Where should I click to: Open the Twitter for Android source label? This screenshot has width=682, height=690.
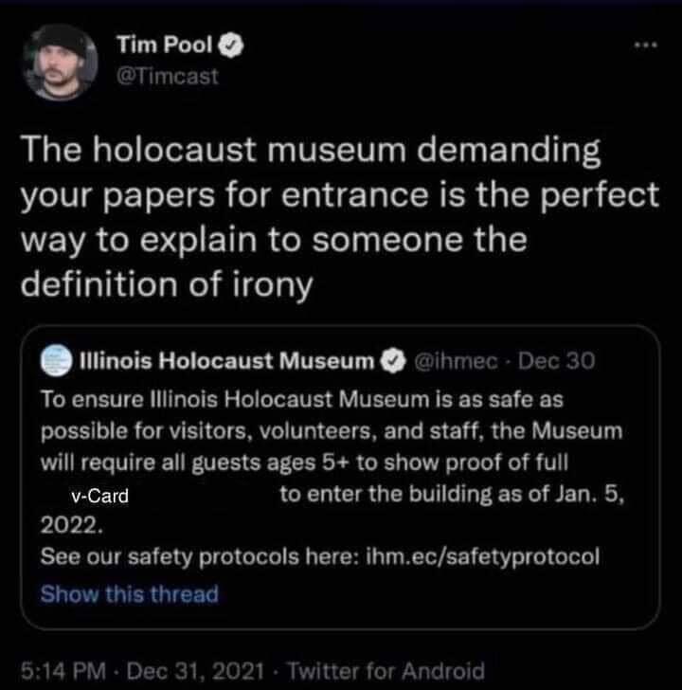[x=385, y=671]
